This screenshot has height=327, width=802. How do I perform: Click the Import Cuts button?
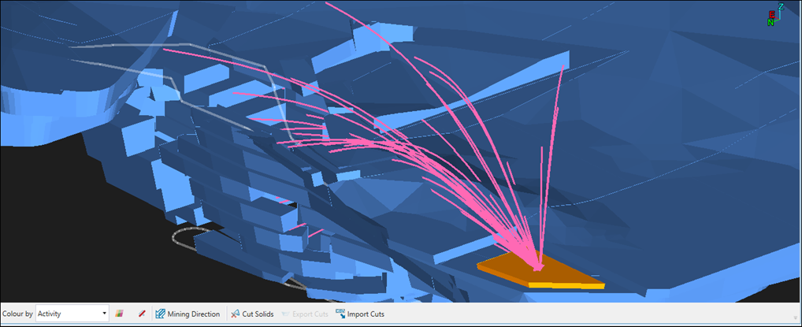tap(359, 314)
